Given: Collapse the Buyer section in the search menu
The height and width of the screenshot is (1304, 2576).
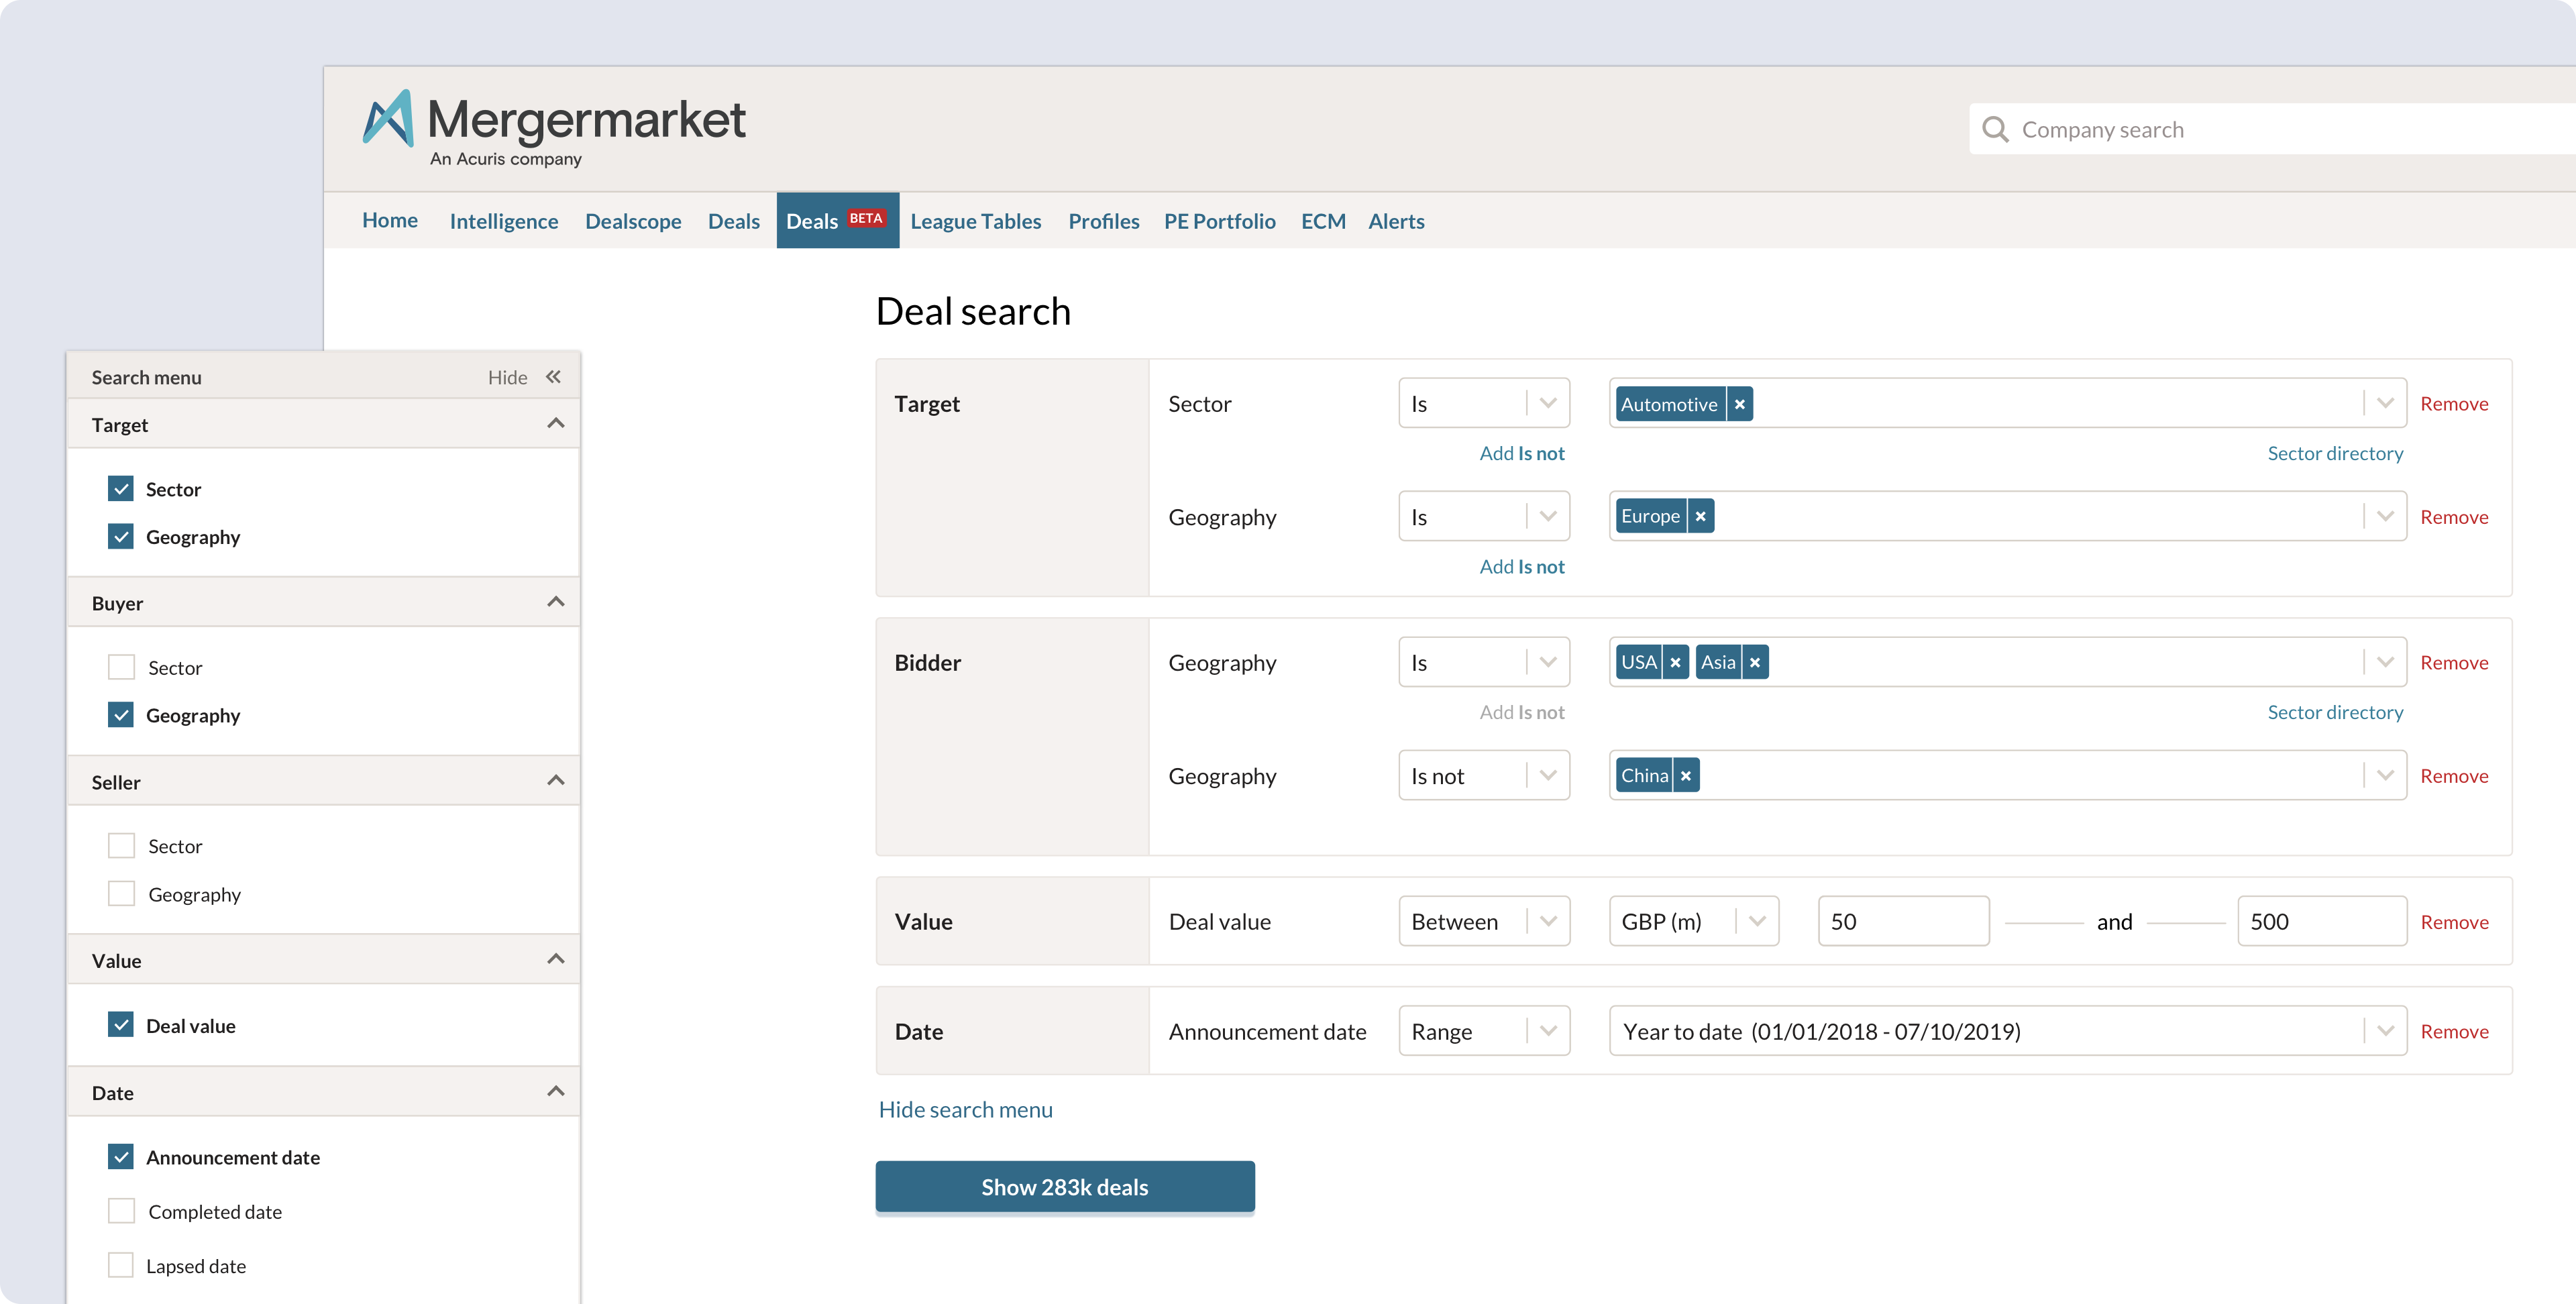Looking at the screenshot, I should [x=555, y=601].
